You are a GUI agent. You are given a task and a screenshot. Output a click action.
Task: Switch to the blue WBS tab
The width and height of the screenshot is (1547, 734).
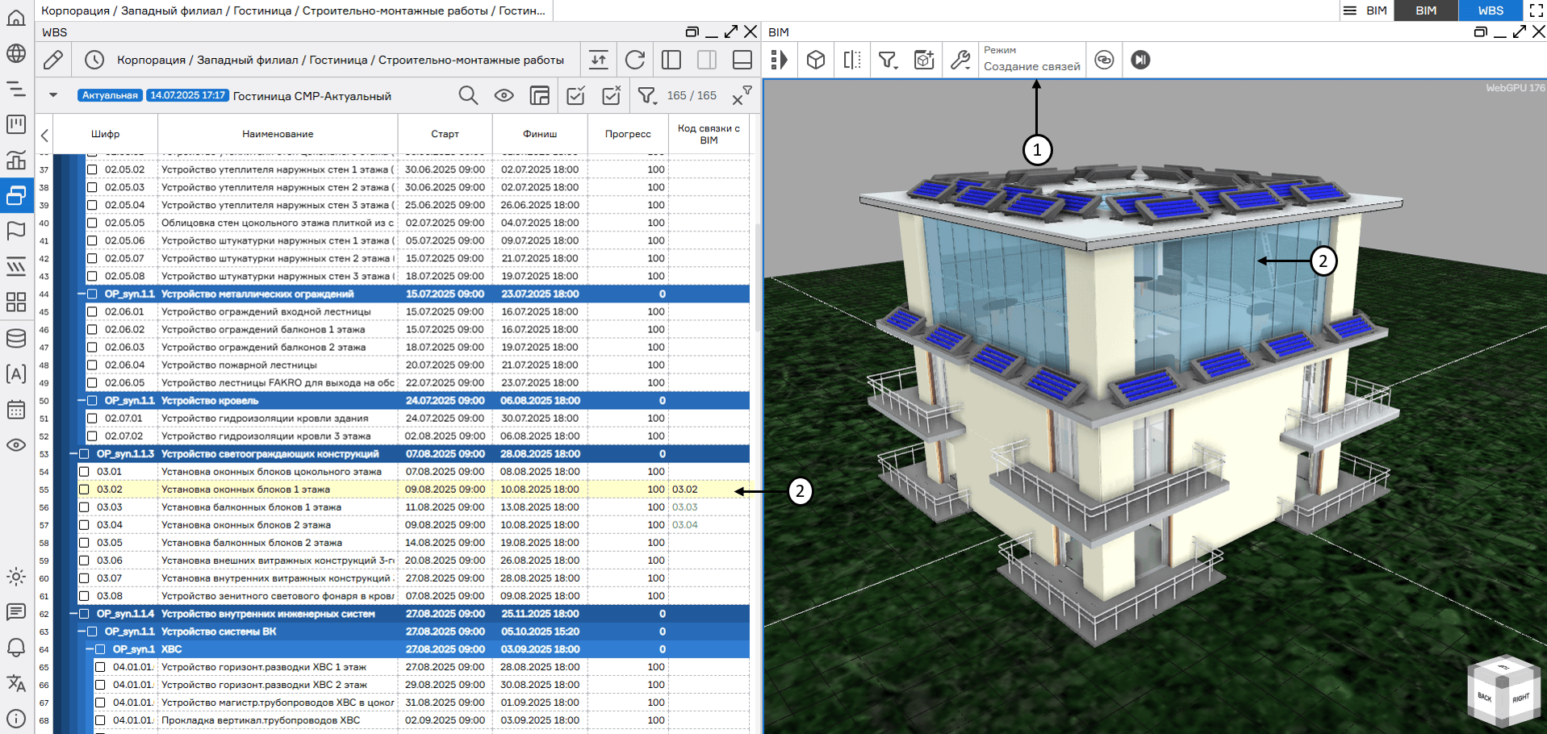1490,10
